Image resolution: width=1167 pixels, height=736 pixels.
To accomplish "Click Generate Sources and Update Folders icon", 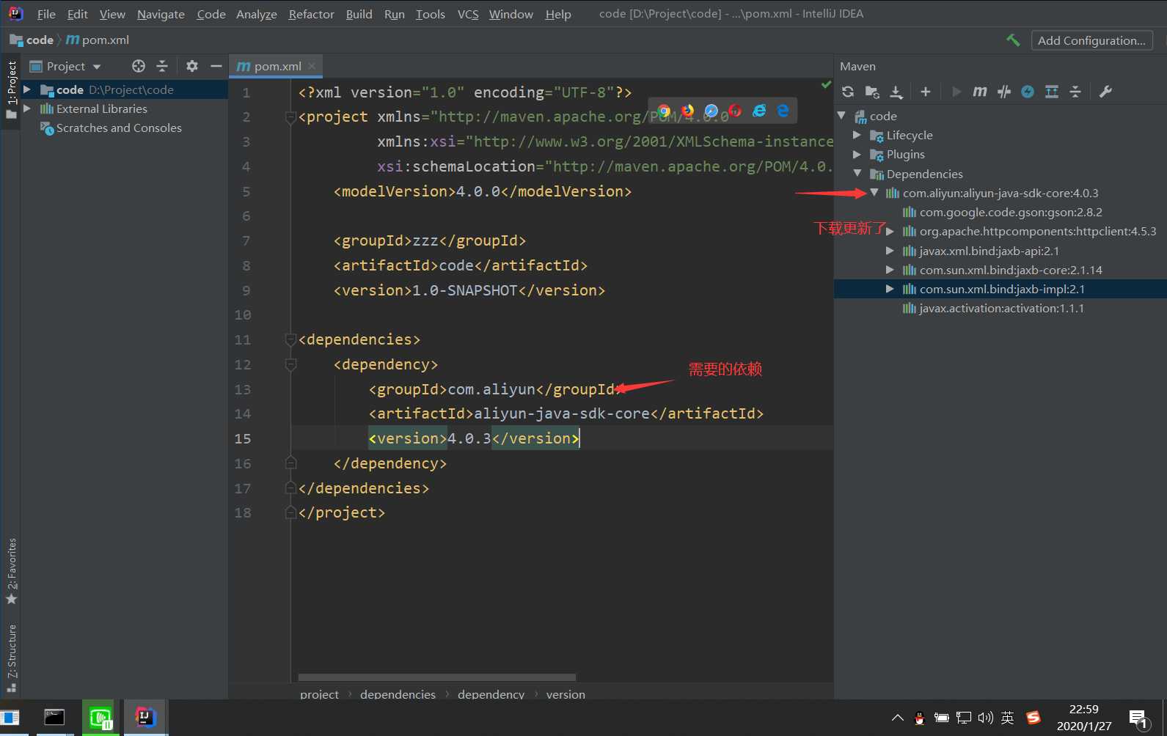I will point(872,92).
